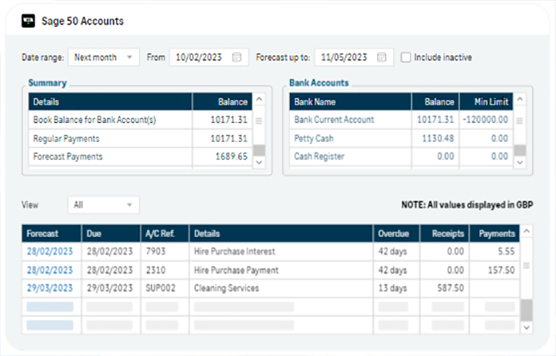Click forecast table scroll down arrow
The height and width of the screenshot is (356, 556).
click(527, 327)
